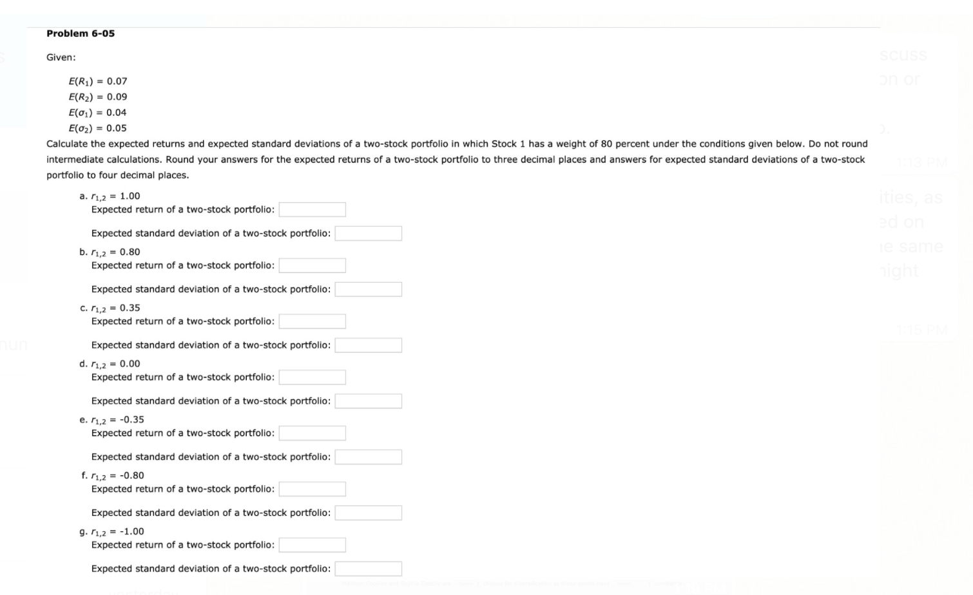The width and height of the screenshot is (973, 595).
Task: Click expected return field for part d
Action: tap(313, 377)
